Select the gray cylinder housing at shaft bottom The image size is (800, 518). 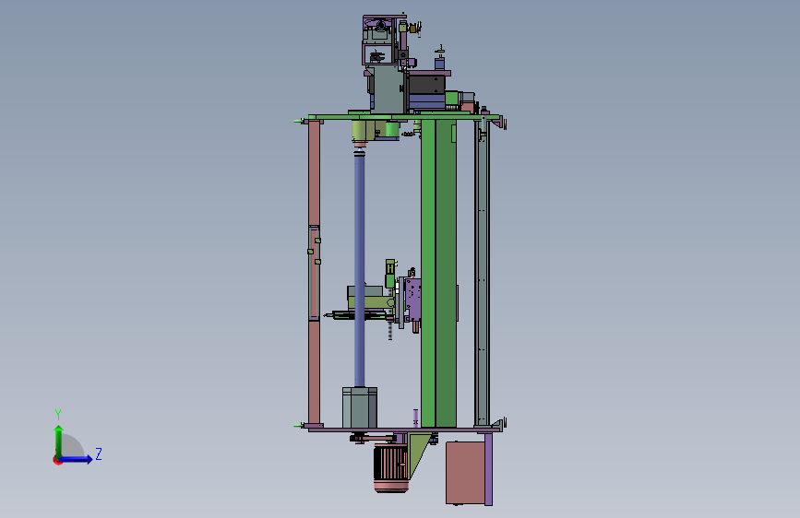[x=360, y=407]
